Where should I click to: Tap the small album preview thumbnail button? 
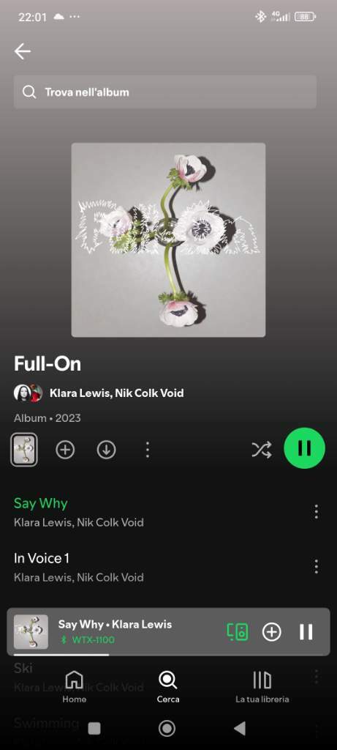tap(24, 450)
